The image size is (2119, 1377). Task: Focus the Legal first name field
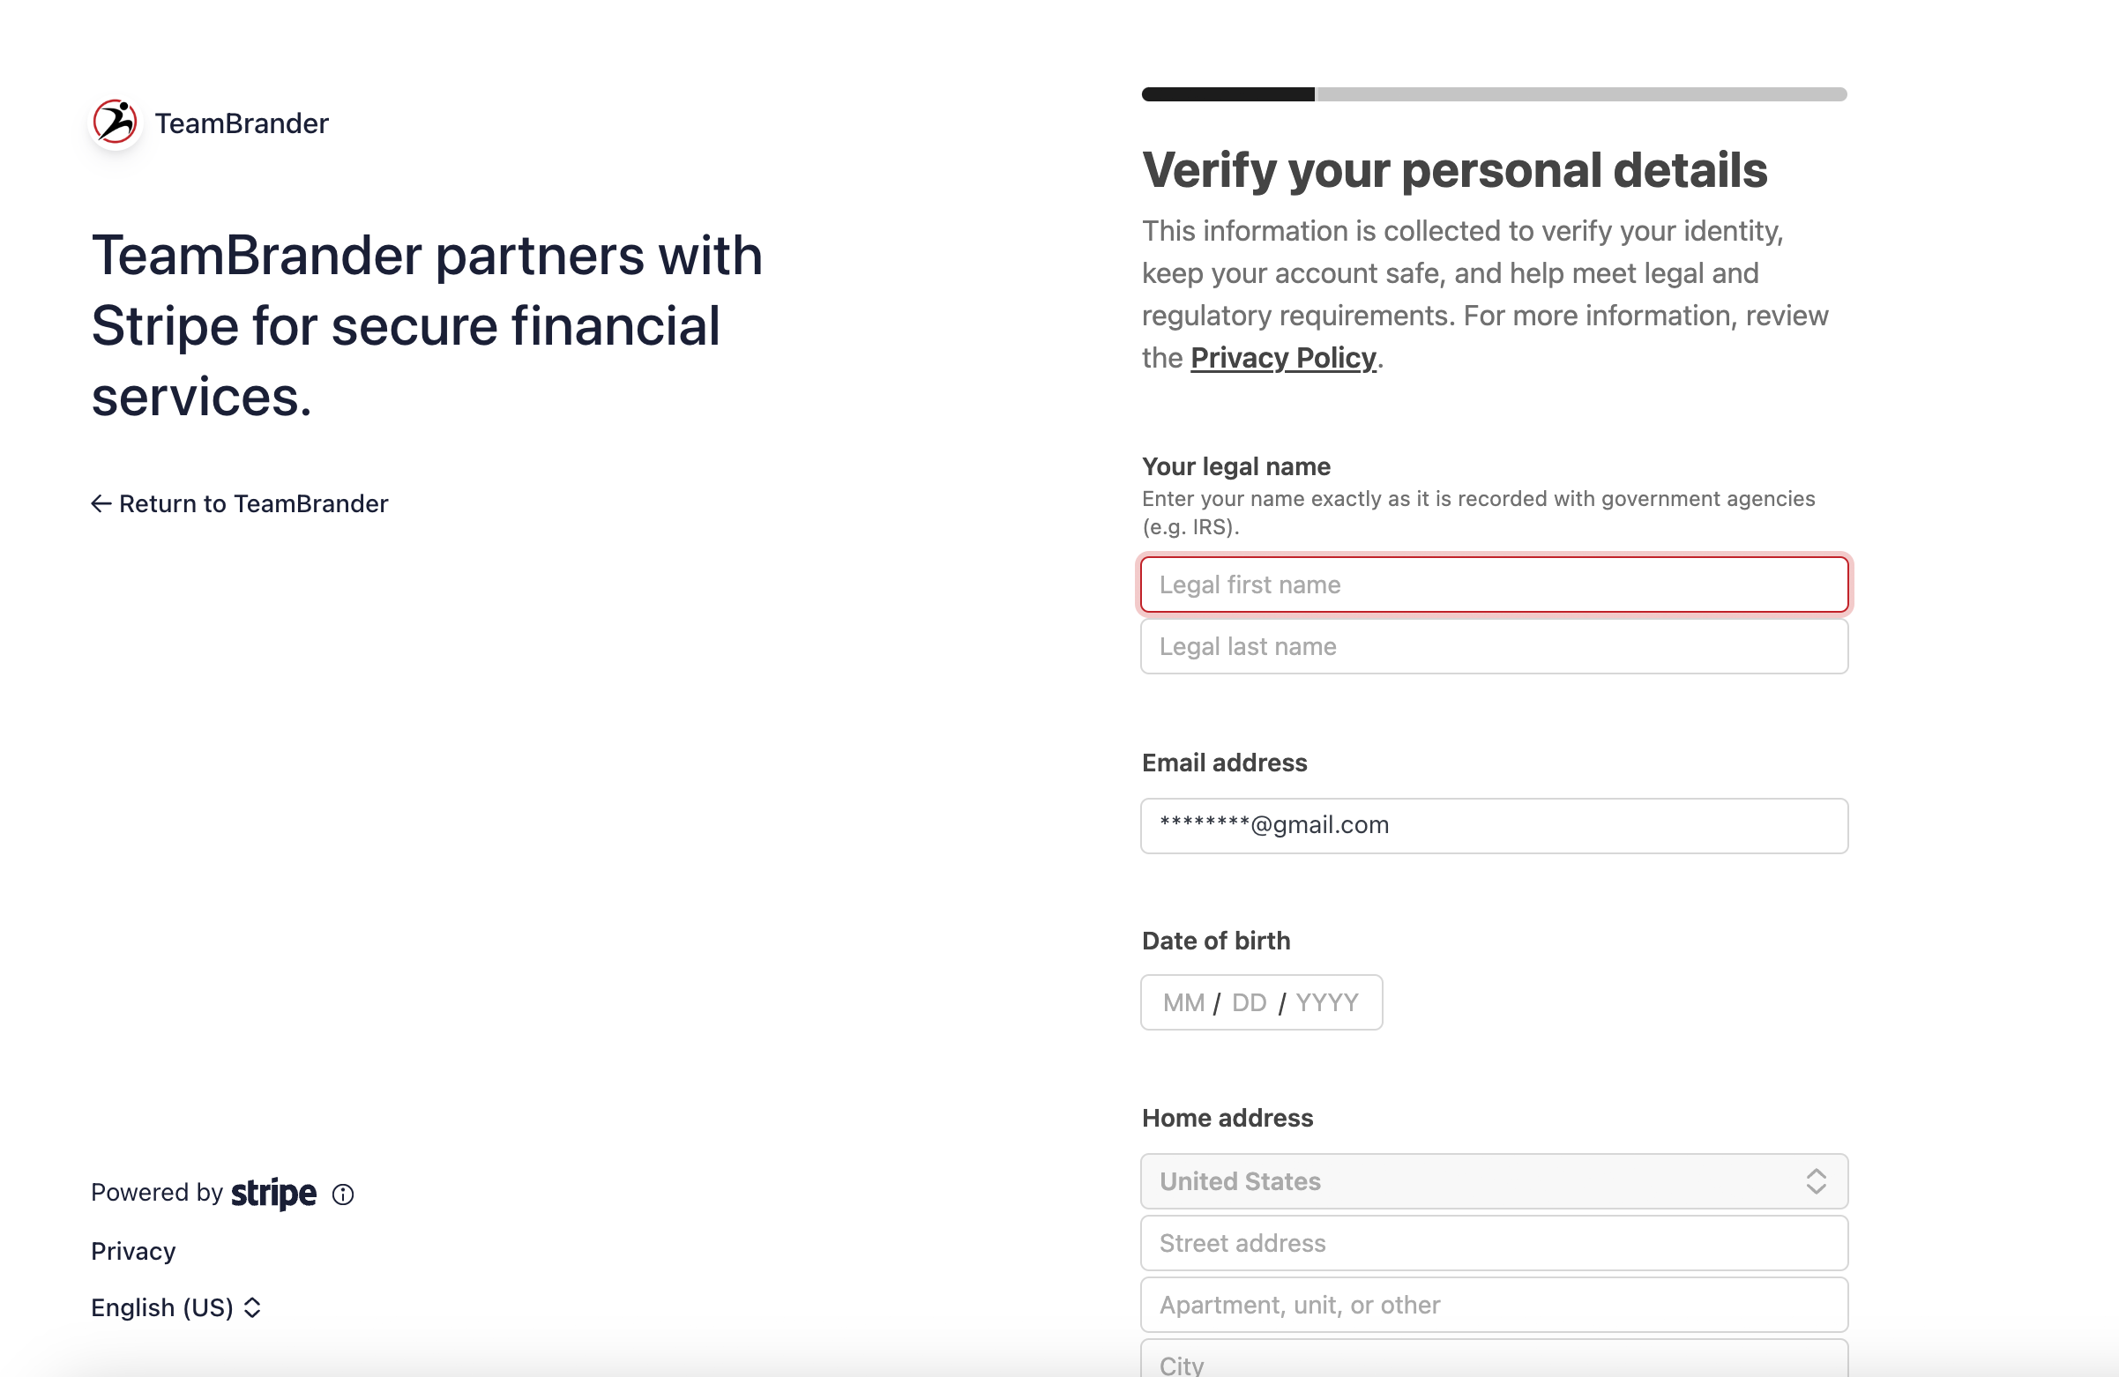1494,584
